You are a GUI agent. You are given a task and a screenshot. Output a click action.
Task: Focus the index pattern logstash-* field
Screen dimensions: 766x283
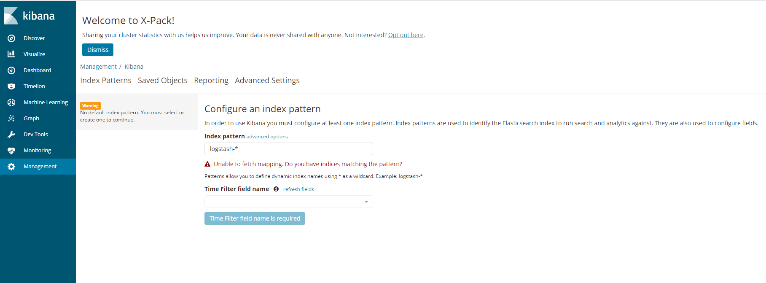click(x=289, y=149)
